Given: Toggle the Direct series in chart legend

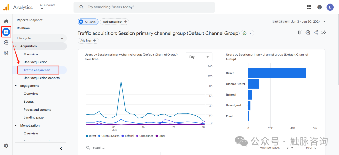Looking at the screenshot, I should (x=91, y=136).
